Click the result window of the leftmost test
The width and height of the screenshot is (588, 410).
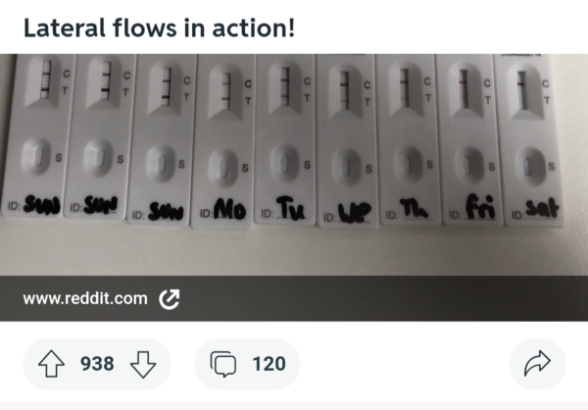(44, 81)
